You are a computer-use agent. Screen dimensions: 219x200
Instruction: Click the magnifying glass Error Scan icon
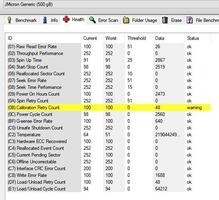click(x=92, y=20)
